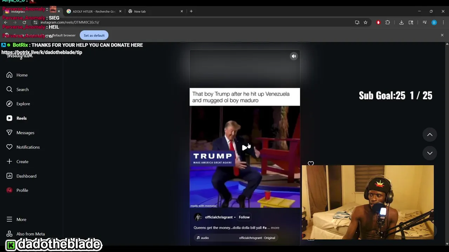Click the browser forward arrow

click(15, 22)
